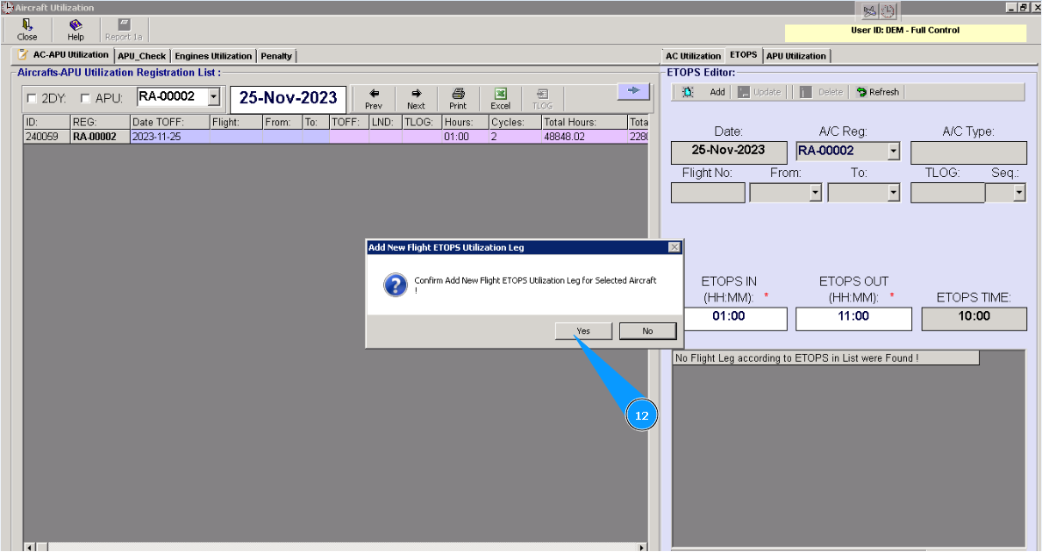Switch to AC-APU Utilization tab

pyautogui.click(x=63, y=55)
